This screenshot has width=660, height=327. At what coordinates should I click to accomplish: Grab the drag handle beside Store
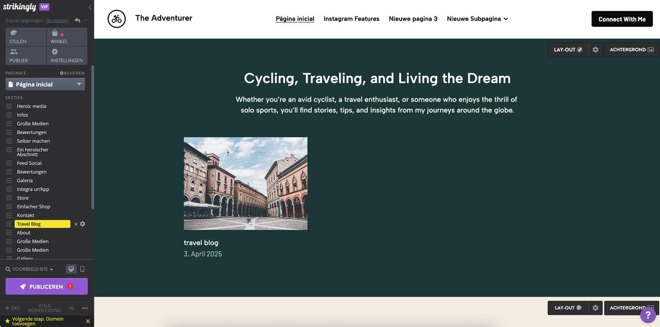[x=9, y=198]
